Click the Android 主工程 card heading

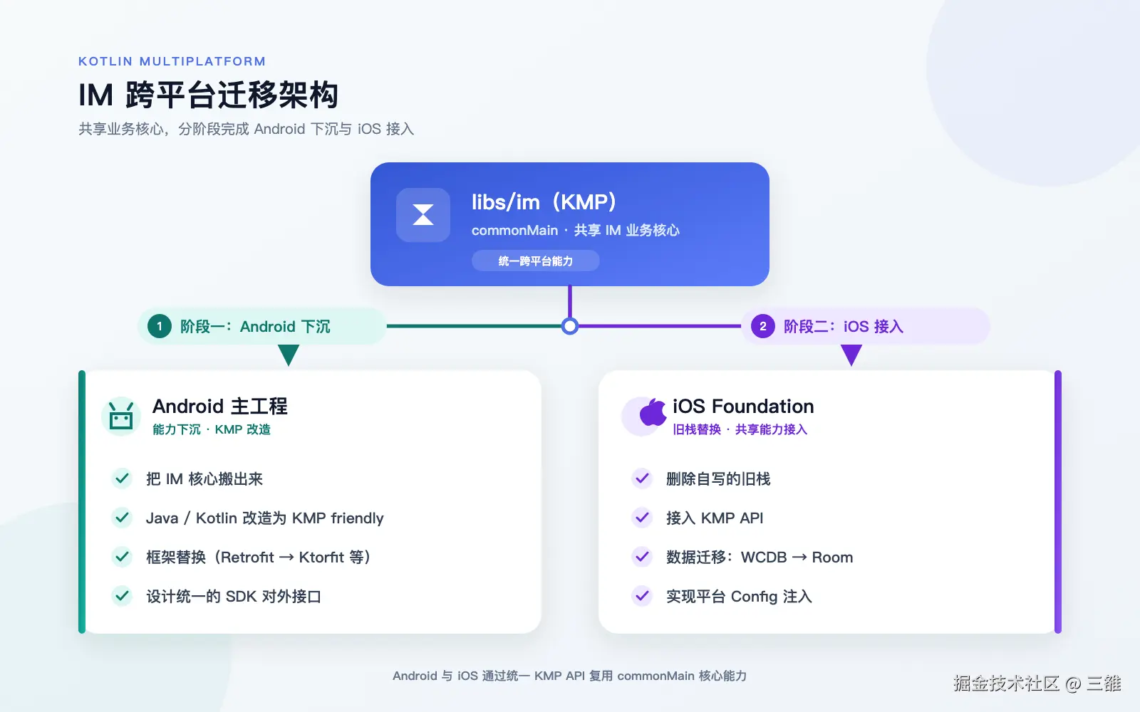220,406
